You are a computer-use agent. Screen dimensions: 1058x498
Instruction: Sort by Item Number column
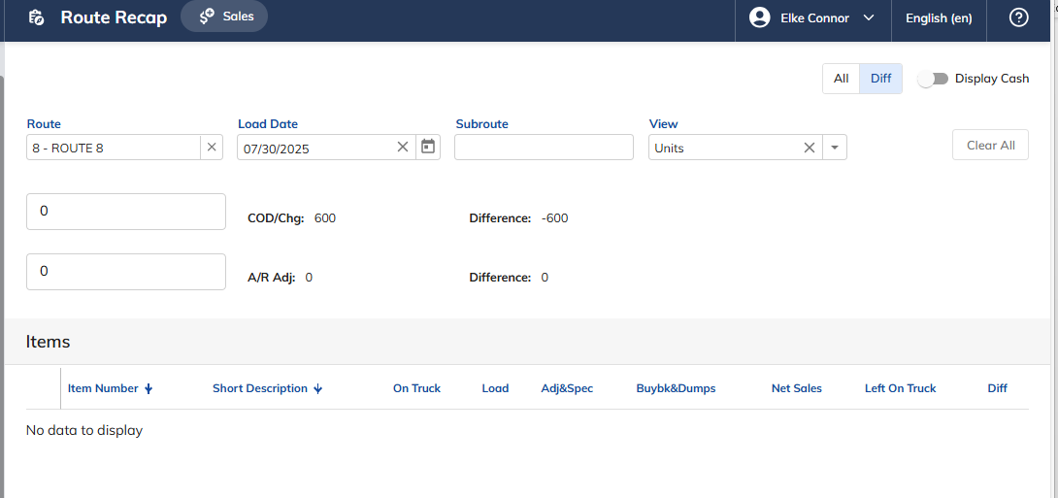pyautogui.click(x=111, y=388)
